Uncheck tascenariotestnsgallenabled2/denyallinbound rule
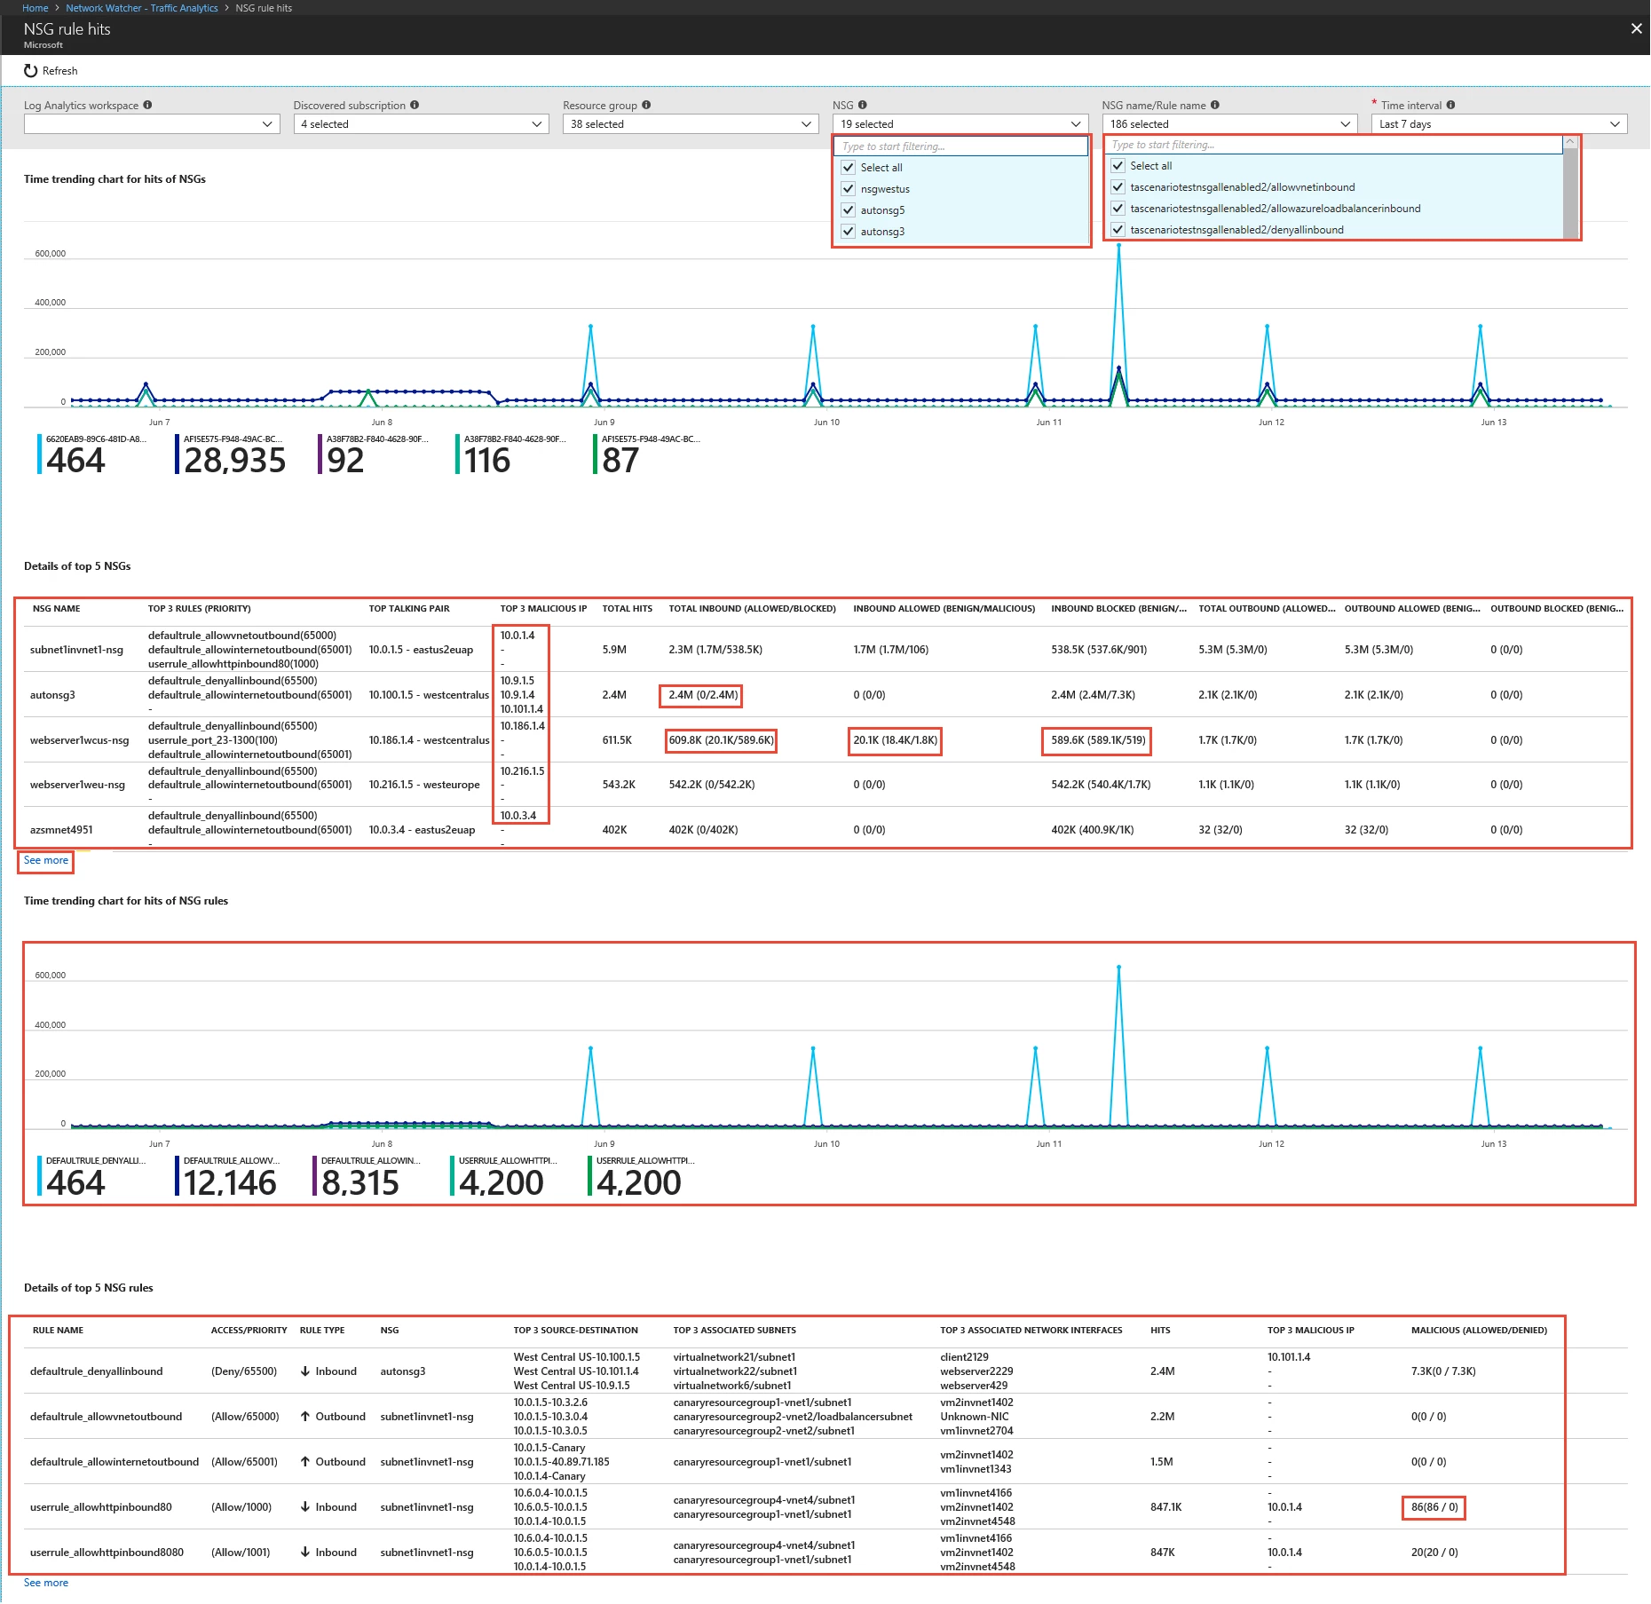1651x1604 pixels. point(1118,230)
